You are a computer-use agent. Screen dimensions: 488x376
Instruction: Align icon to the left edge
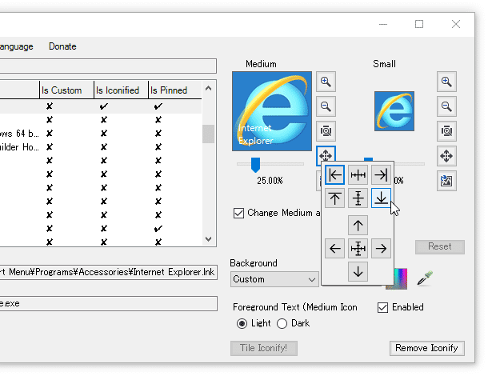(x=334, y=175)
